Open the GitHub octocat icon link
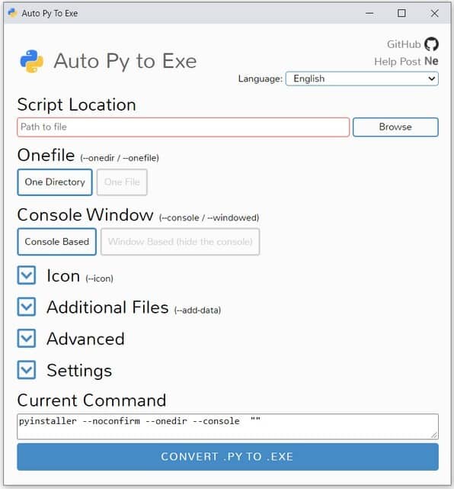Viewport: 454px width, 489px height. pyautogui.click(x=431, y=44)
